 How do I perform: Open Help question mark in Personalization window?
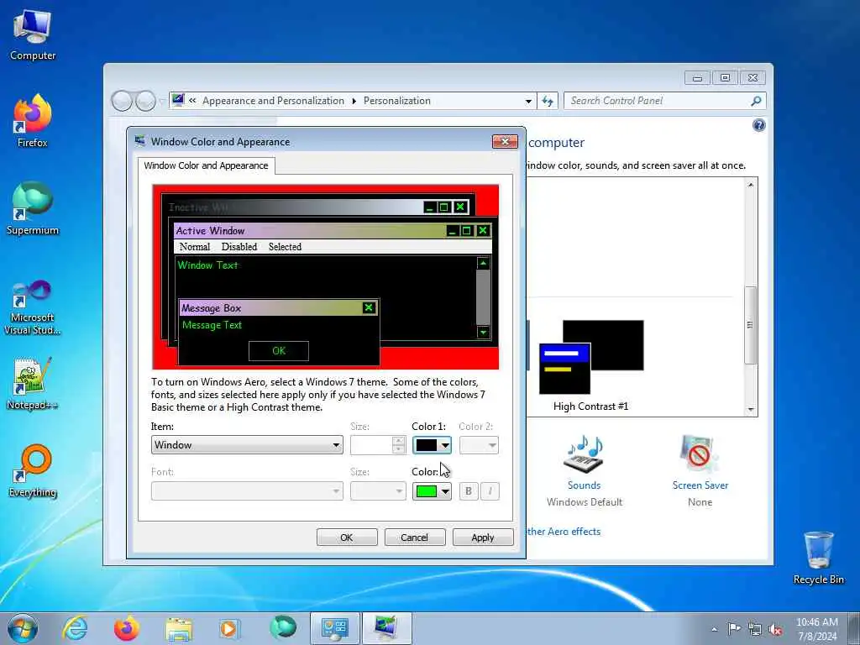[758, 126]
